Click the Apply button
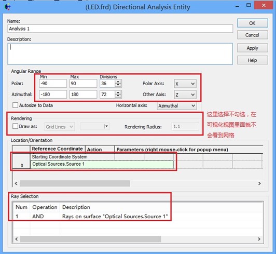 (x=253, y=48)
